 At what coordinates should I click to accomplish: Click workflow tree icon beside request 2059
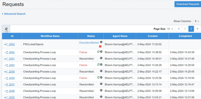click(6, 72)
